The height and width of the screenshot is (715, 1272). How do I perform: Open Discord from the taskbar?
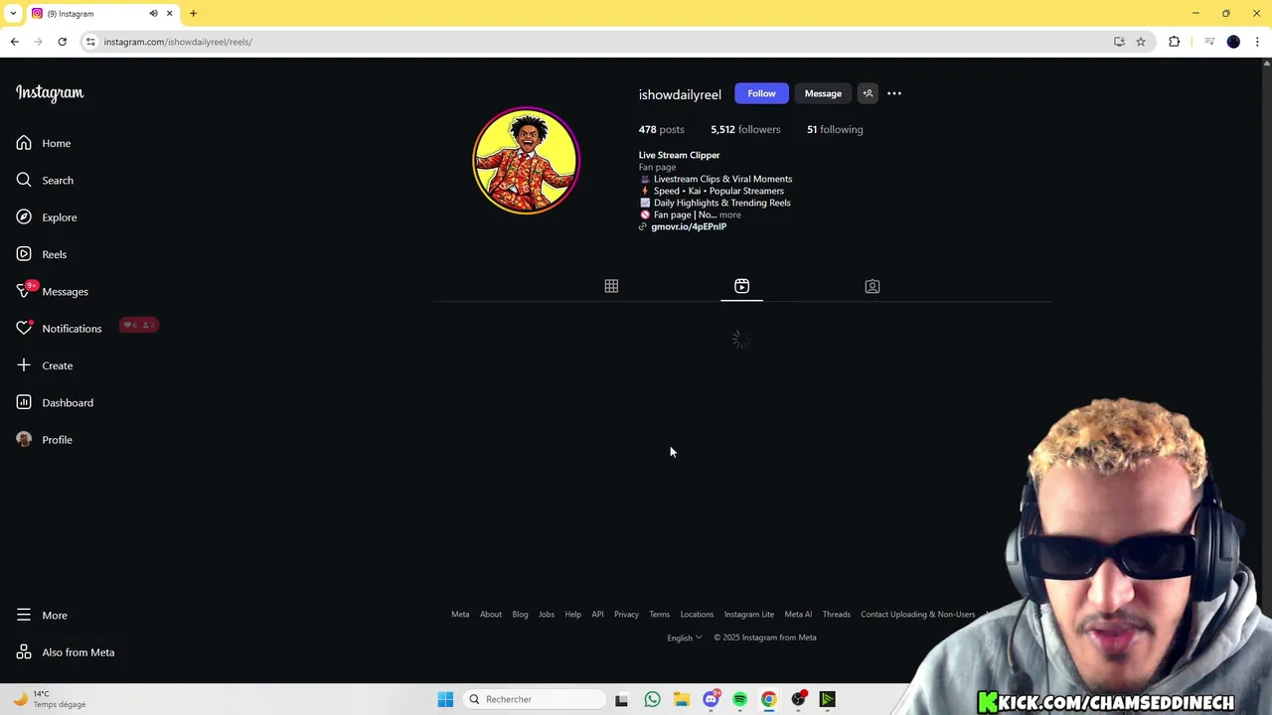click(711, 699)
